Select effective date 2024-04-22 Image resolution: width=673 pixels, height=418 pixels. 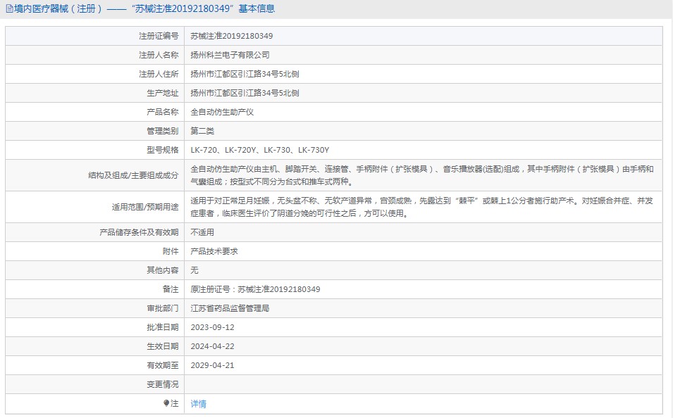click(212, 346)
